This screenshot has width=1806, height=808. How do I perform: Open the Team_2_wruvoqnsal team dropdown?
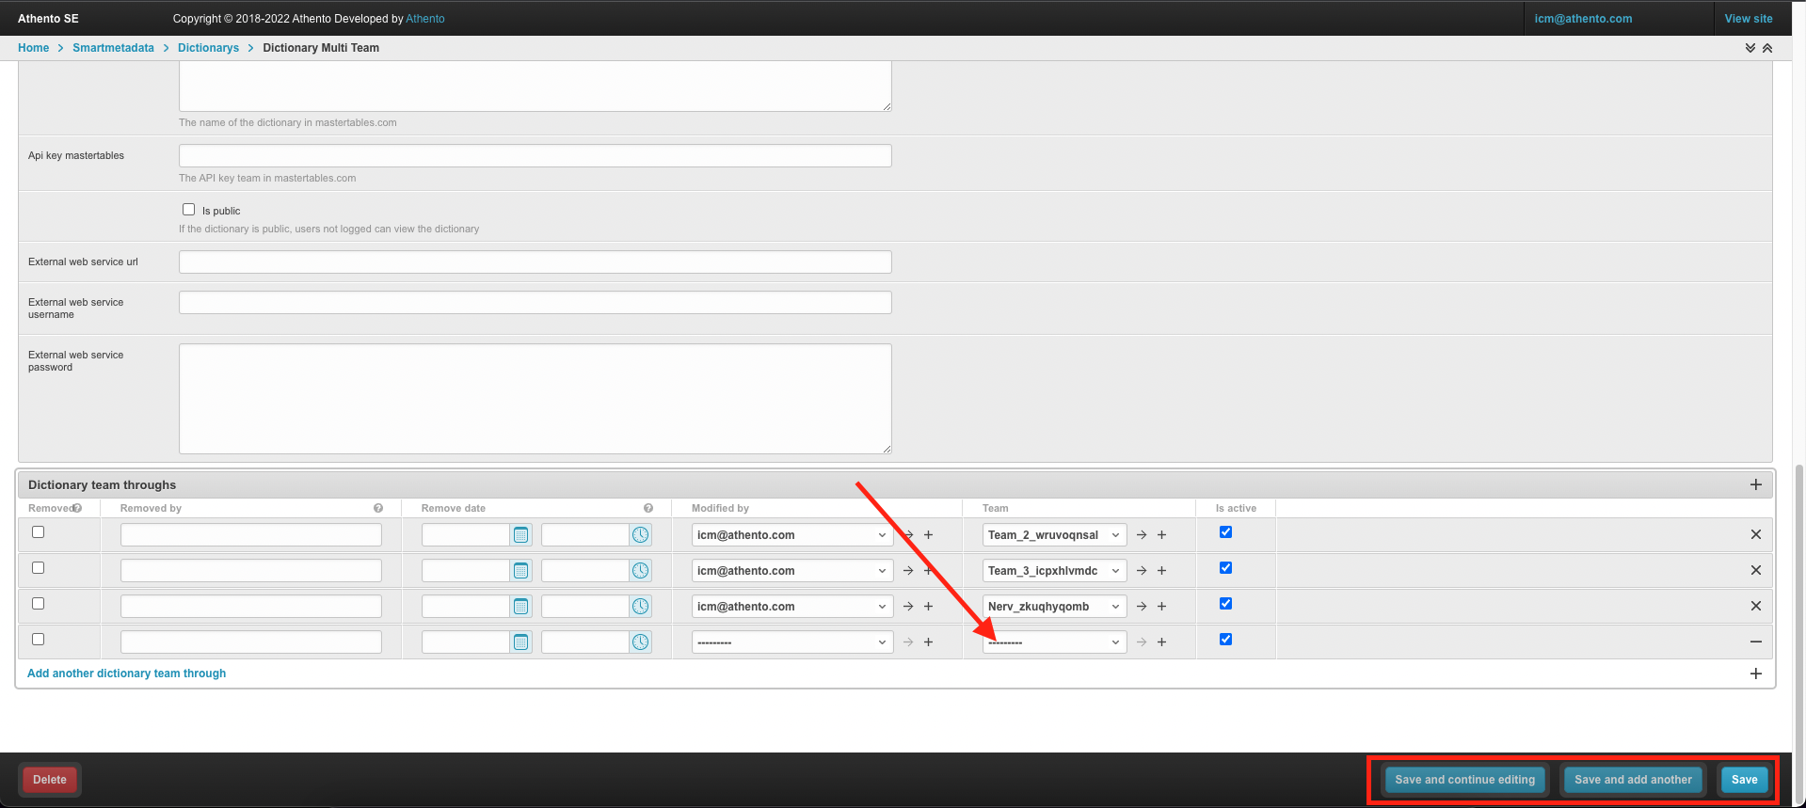pos(1054,535)
